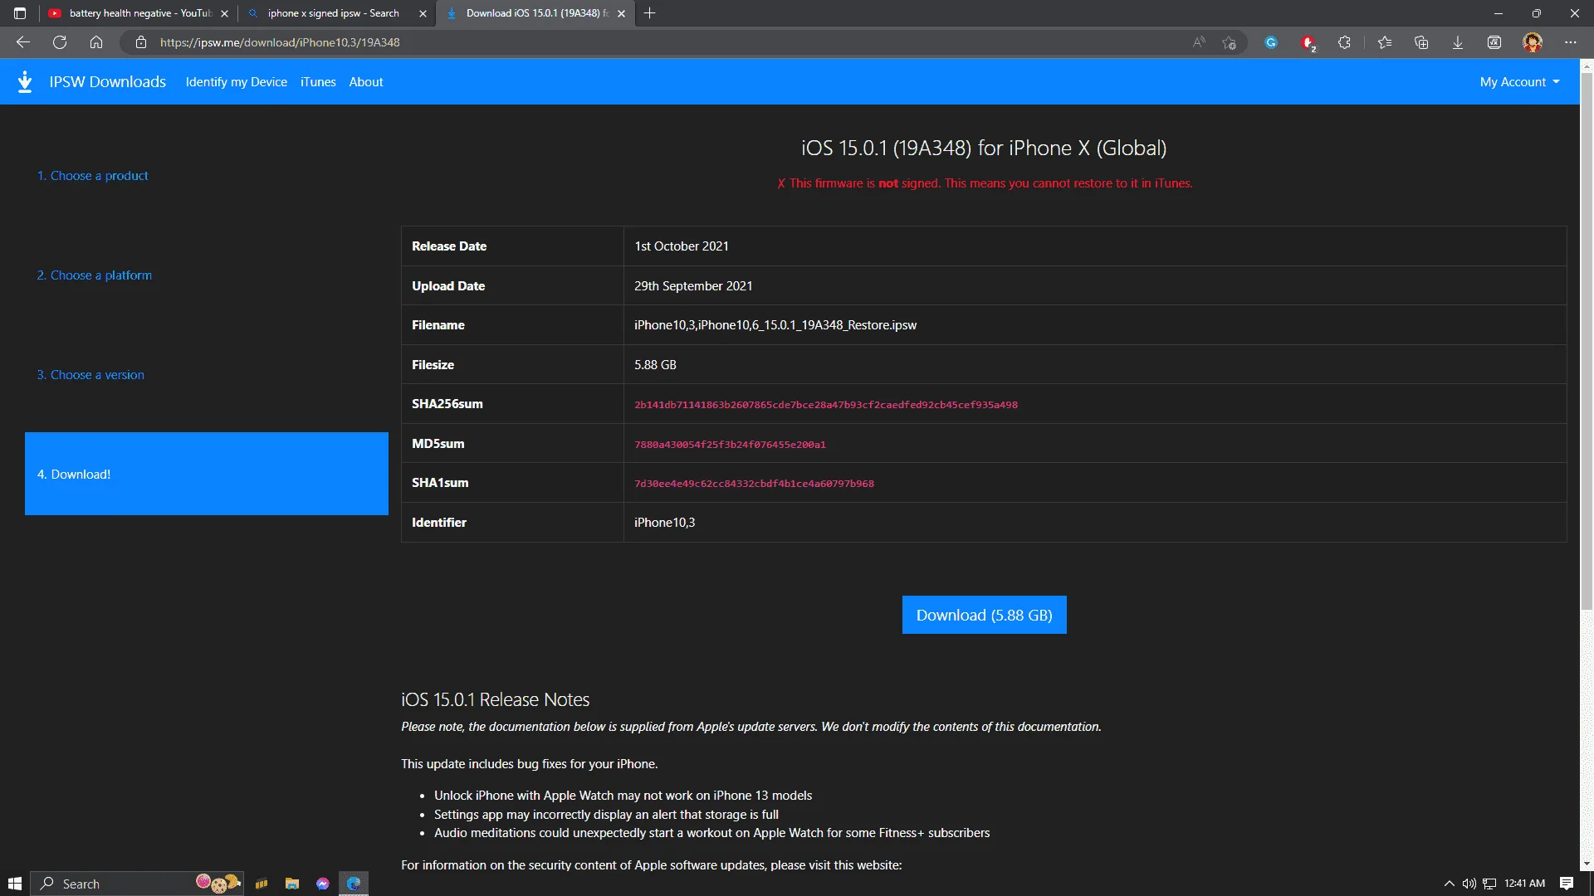This screenshot has height=896, width=1594.
Task: Select the Download iOS 15.0.1 tab
Action: pyautogui.click(x=535, y=13)
